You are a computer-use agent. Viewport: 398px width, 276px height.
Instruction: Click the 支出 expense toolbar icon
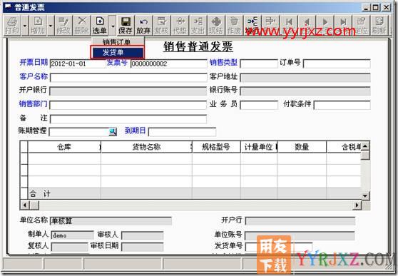[198, 25]
